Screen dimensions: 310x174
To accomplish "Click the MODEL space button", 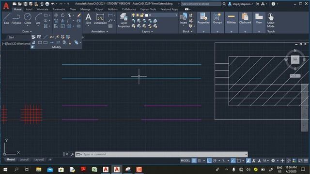I will click(x=185, y=161).
